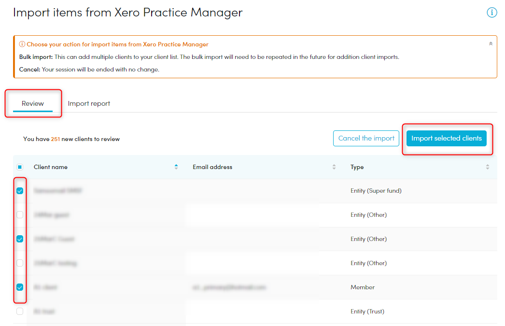Sort the table by Type column arrows
Screen dimensions: 505x326
coord(487,167)
